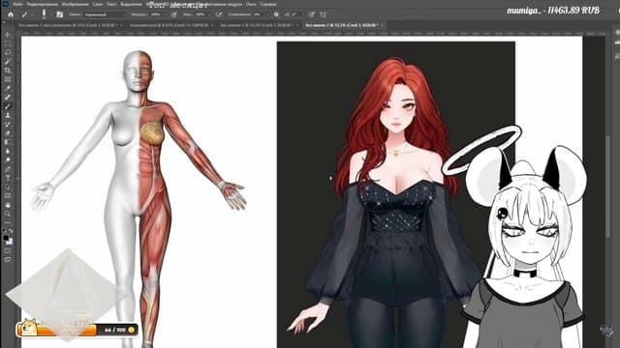620x348 pixels.
Task: Select the Brush tool in the toolbox
Action: [x=8, y=106]
